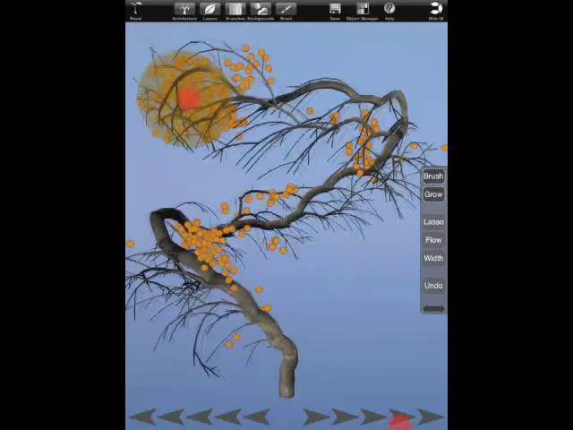The height and width of the screenshot is (430, 573).
Task: Click the Hide UI icon
Action: tap(436, 11)
